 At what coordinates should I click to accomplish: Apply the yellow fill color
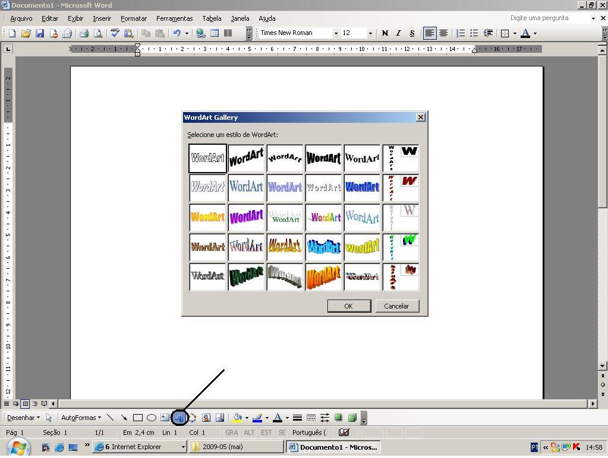[237, 418]
